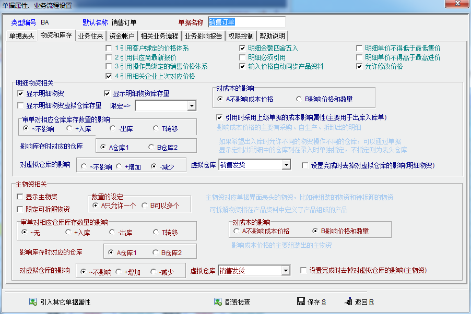
Task: Select +入库 radio in 明细物资 section
Action: point(70,128)
